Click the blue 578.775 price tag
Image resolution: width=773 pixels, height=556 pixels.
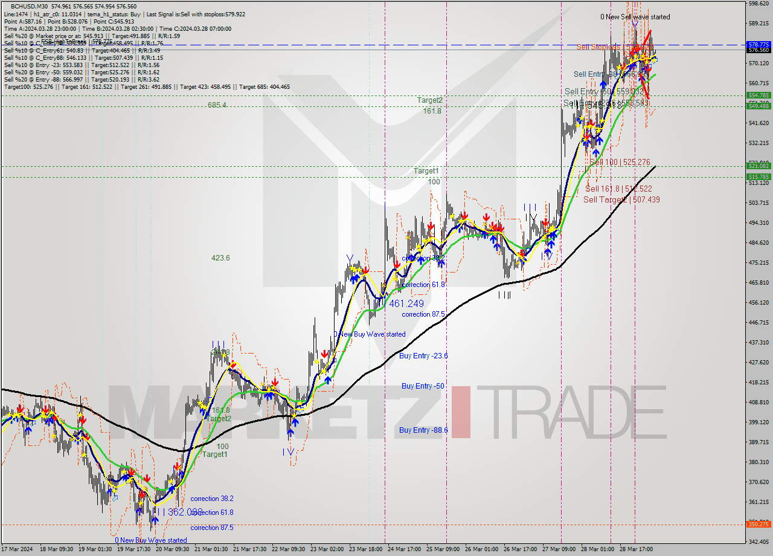(x=759, y=45)
